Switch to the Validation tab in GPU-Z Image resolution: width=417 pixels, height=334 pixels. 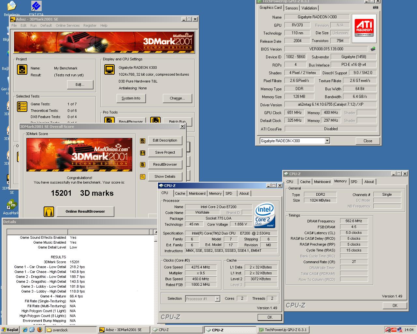point(309,8)
